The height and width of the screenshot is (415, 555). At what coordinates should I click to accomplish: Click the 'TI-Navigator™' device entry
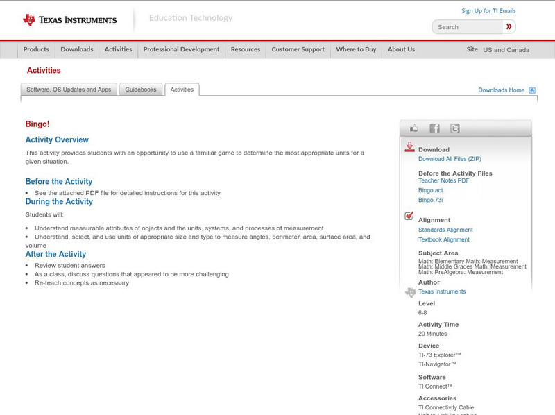[x=437, y=364]
